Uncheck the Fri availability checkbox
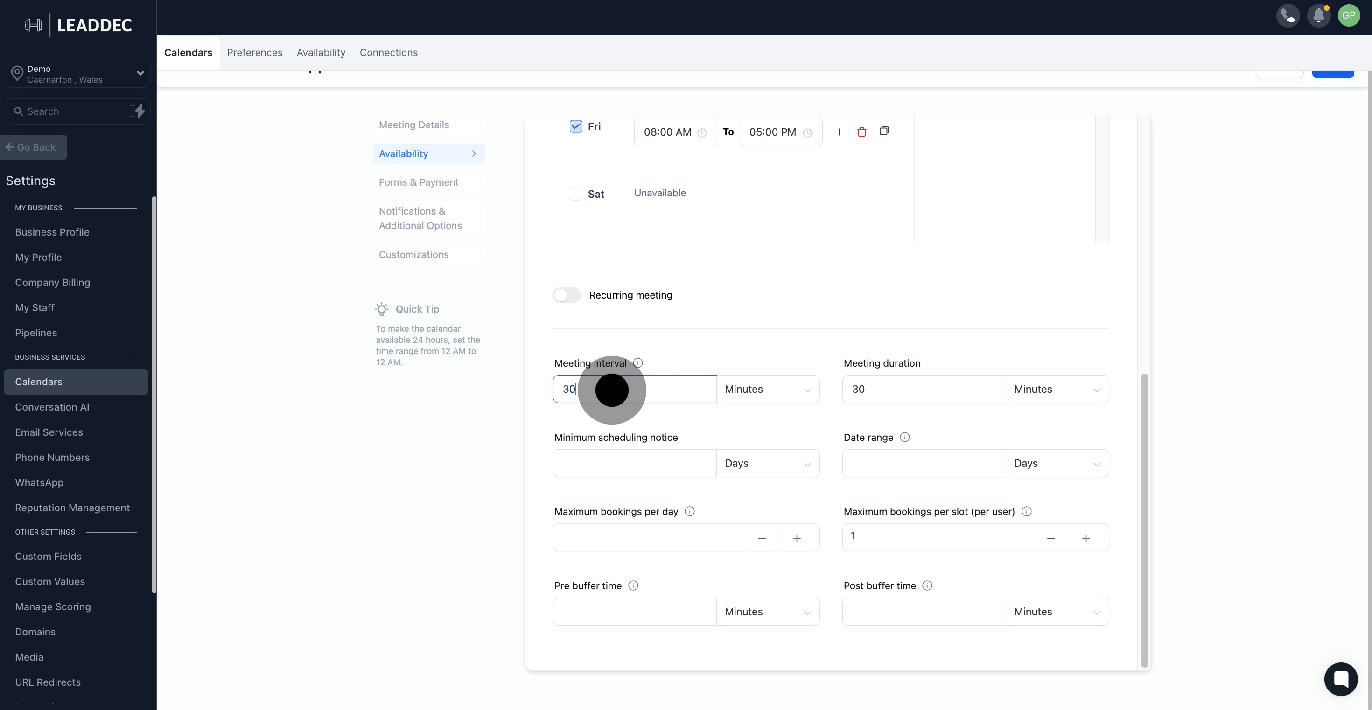Viewport: 1372px width, 710px height. 576,126
